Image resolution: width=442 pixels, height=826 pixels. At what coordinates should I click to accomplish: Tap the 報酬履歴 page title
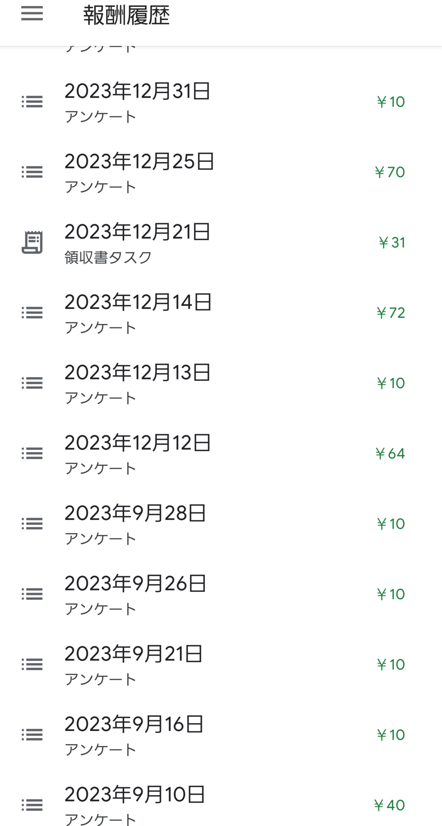[x=126, y=15]
